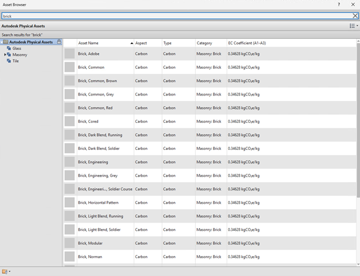This screenshot has width=360, height=276.
Task: Click the Category column header
Action: [x=204, y=43]
